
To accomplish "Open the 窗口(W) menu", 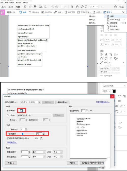I will [x=19, y=3].
